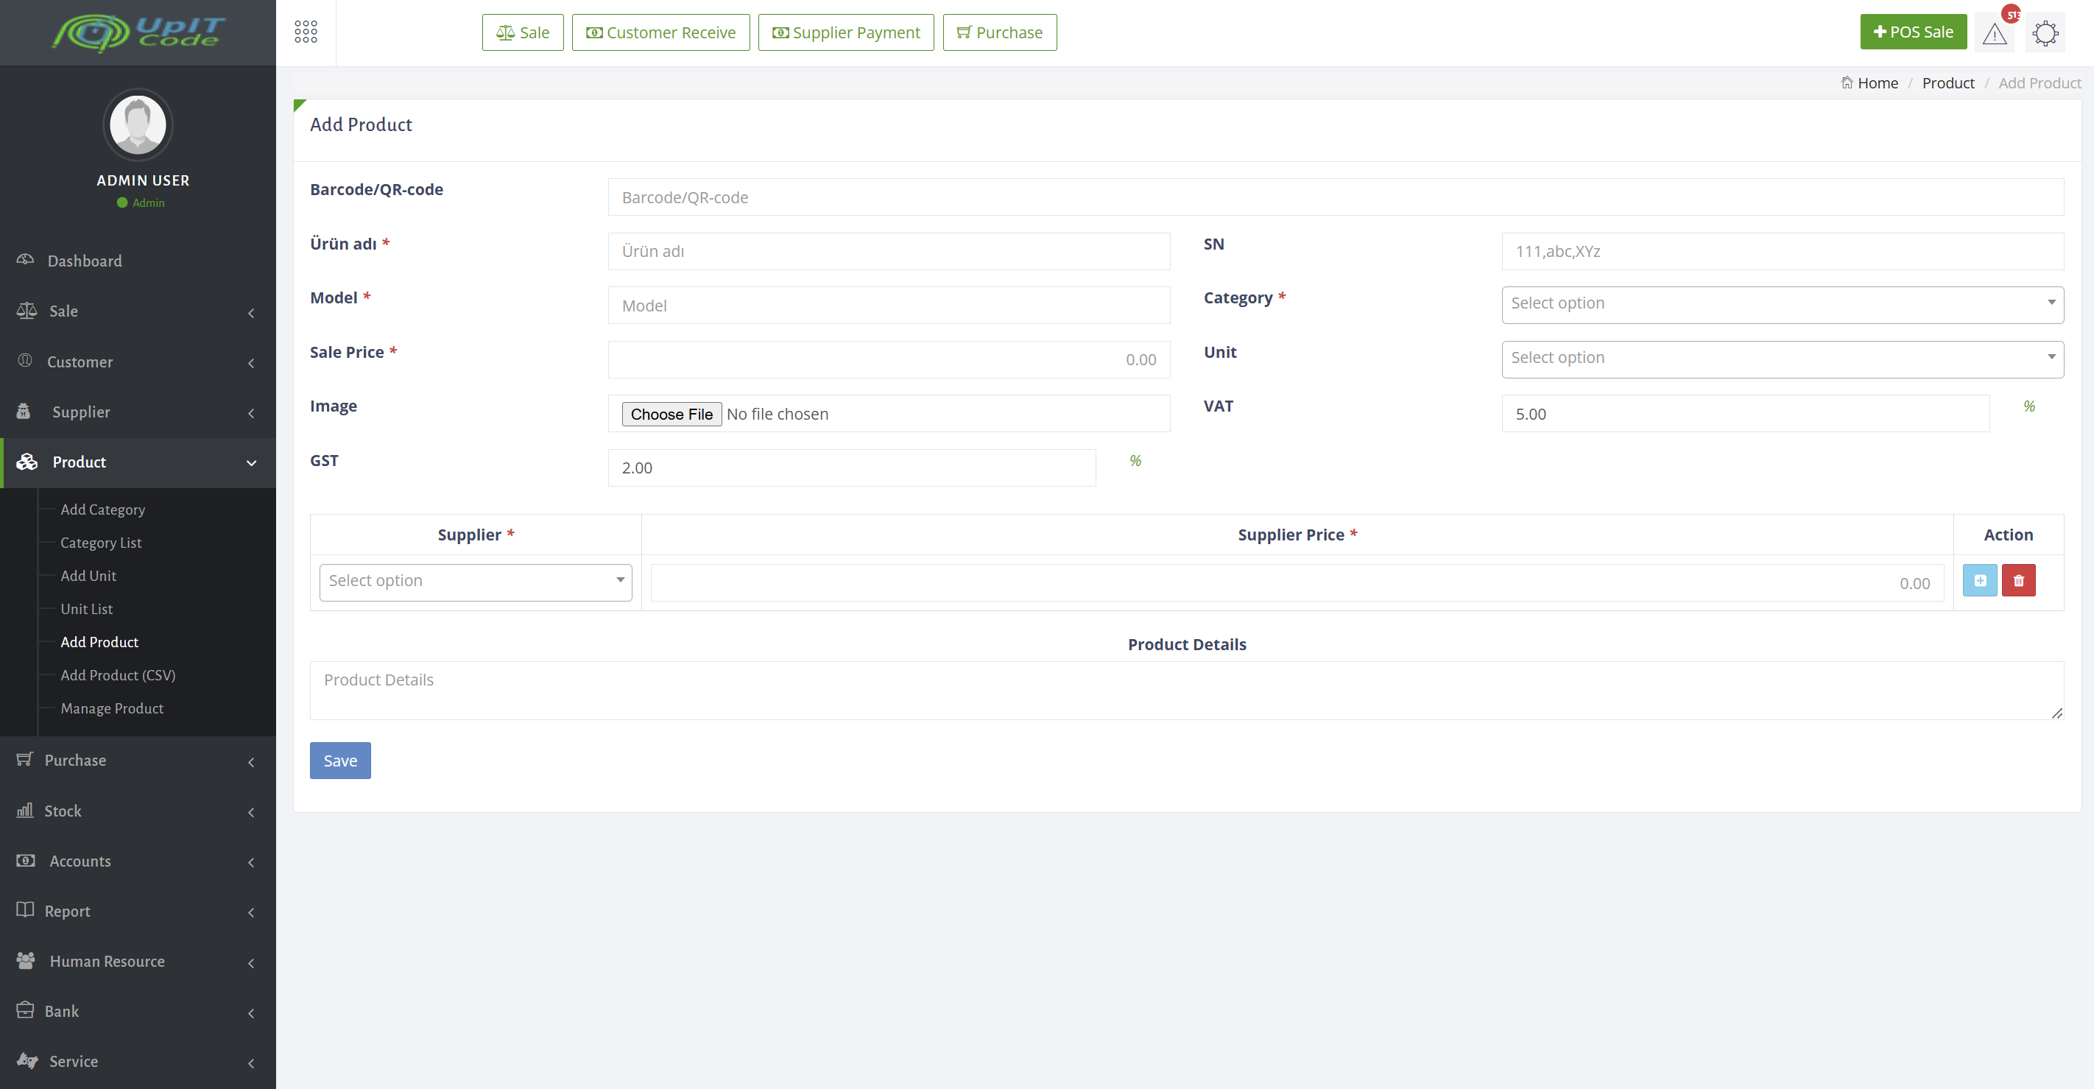The height and width of the screenshot is (1089, 2094).
Task: Click the Save button
Action: (x=339, y=761)
